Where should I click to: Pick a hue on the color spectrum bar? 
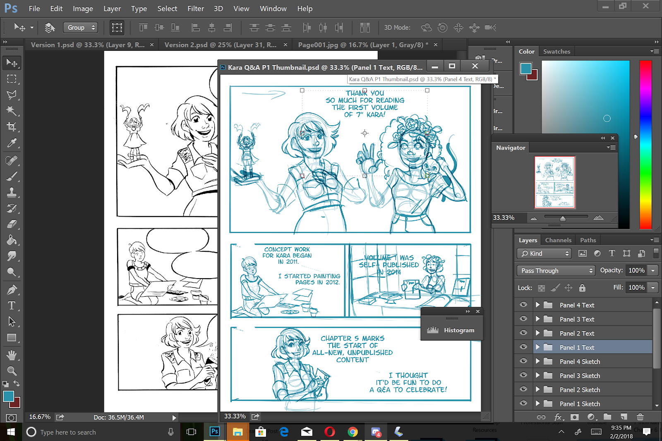point(645,145)
